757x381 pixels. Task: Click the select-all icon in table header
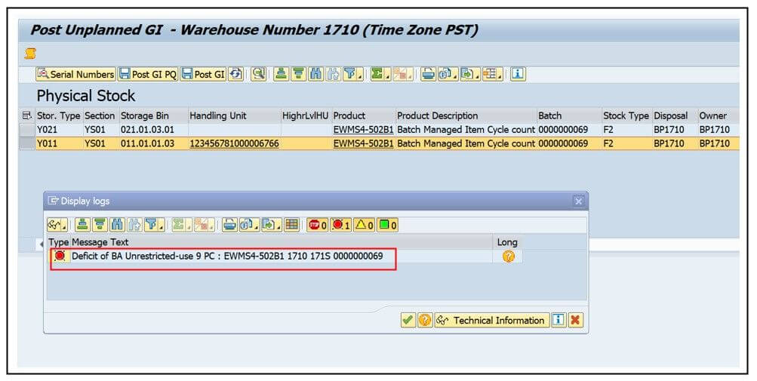(x=27, y=115)
